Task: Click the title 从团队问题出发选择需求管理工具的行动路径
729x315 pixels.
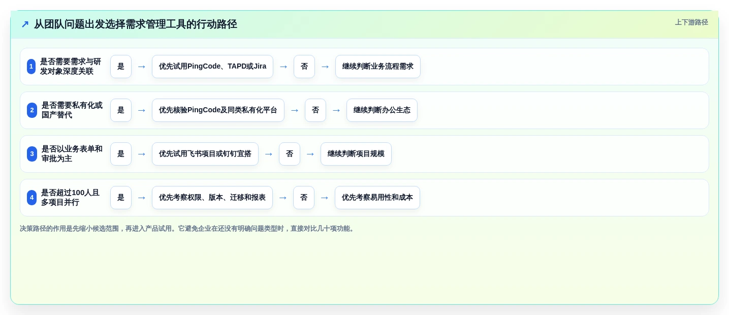Action: coord(135,24)
